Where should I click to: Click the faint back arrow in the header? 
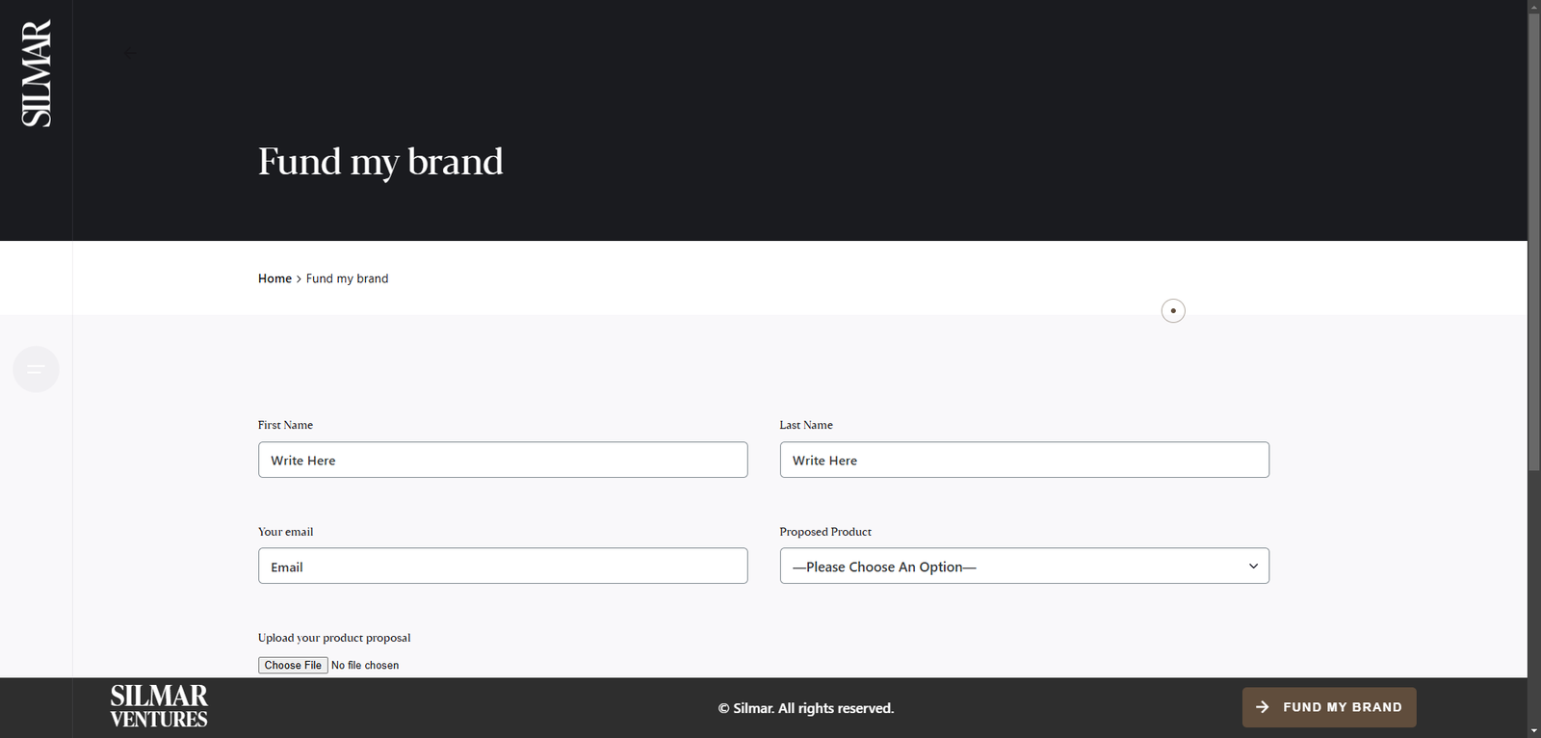point(131,53)
